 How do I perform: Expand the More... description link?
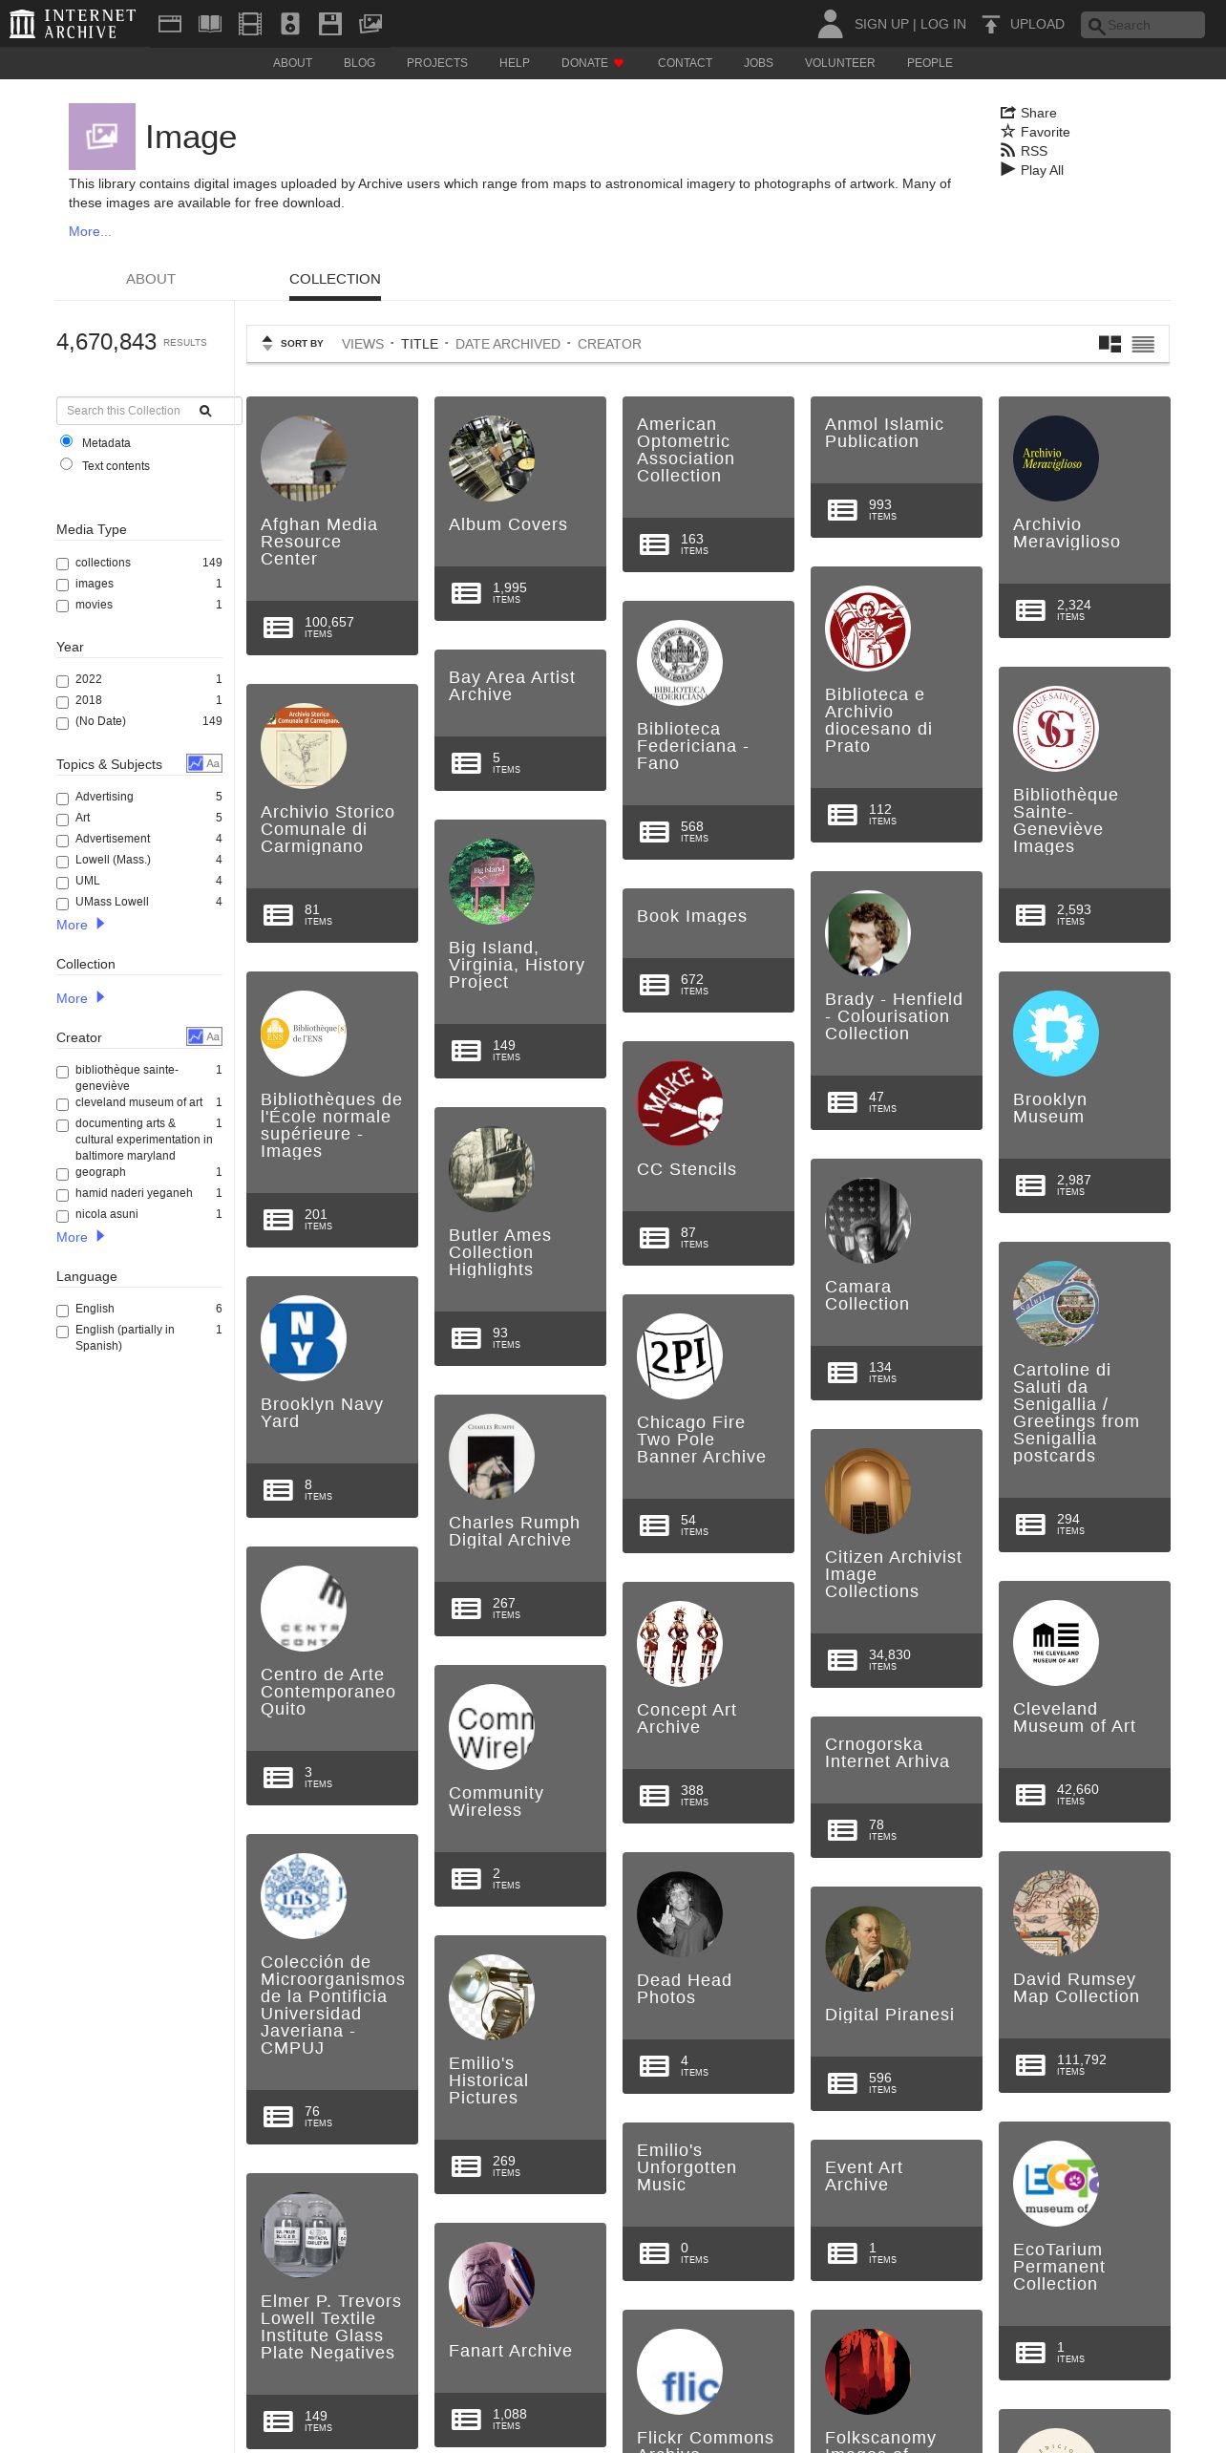[90, 231]
